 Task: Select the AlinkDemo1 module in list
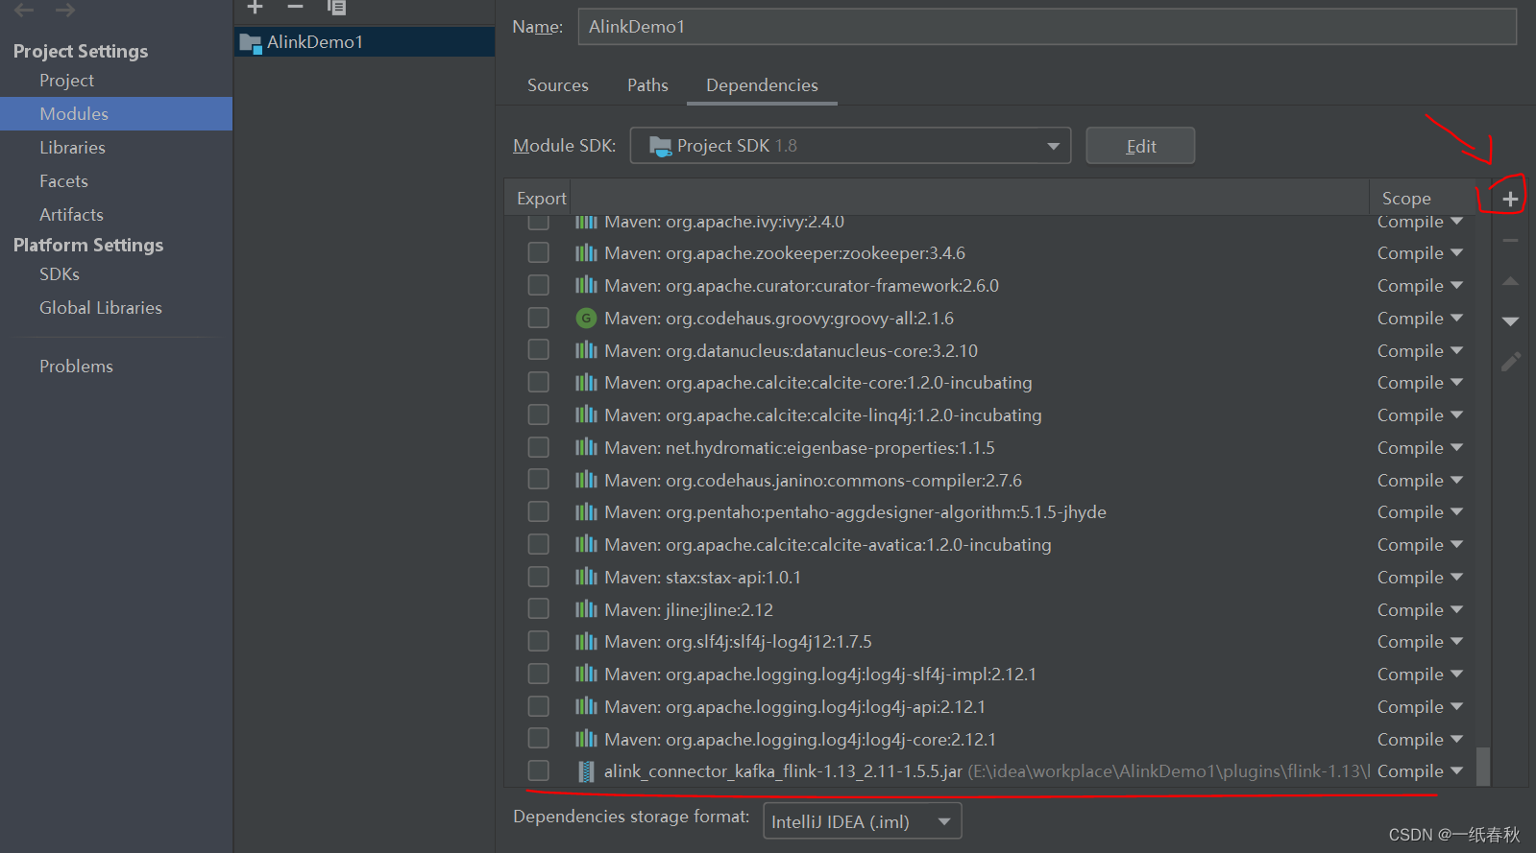(364, 42)
